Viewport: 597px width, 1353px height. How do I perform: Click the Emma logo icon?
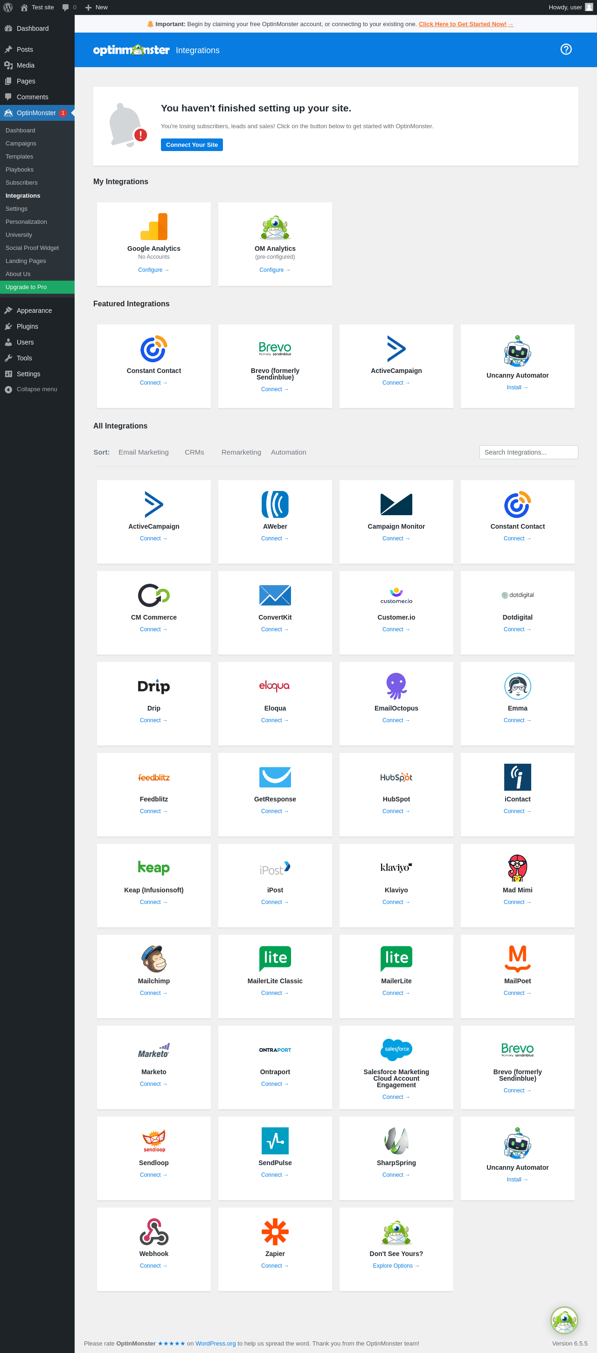(x=518, y=686)
